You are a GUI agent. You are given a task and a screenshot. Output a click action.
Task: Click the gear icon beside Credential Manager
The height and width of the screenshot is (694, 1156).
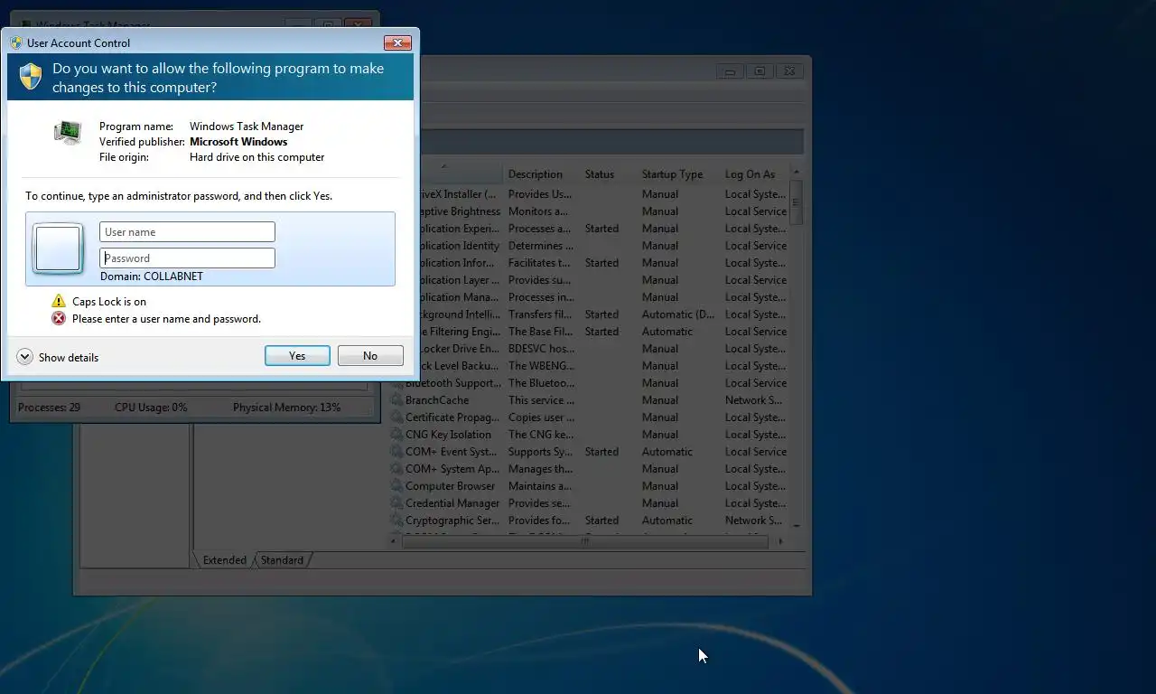(x=396, y=503)
